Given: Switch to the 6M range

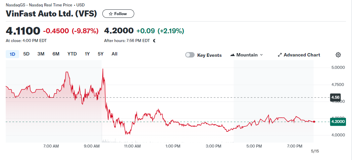Looking at the screenshot, I should 56,54.
